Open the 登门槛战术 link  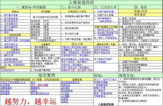100,90
